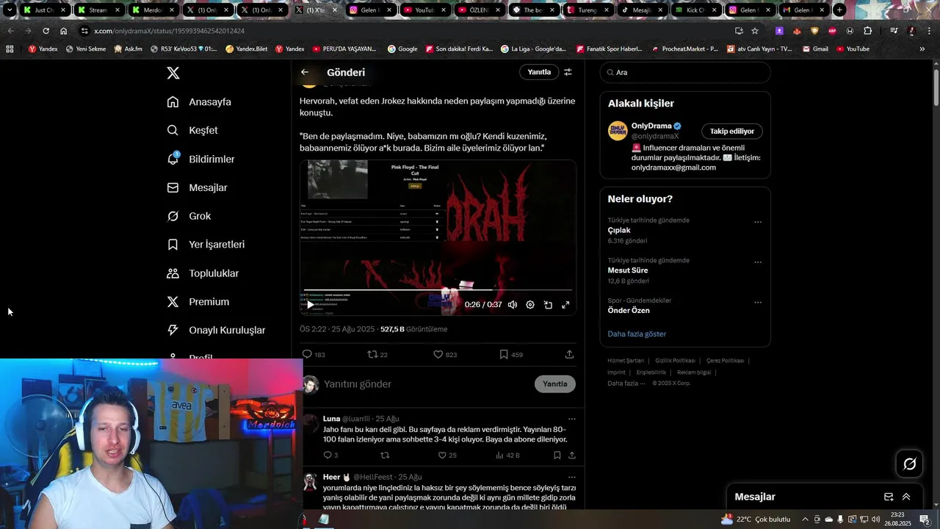Click the reply icon showing 183

point(314,354)
